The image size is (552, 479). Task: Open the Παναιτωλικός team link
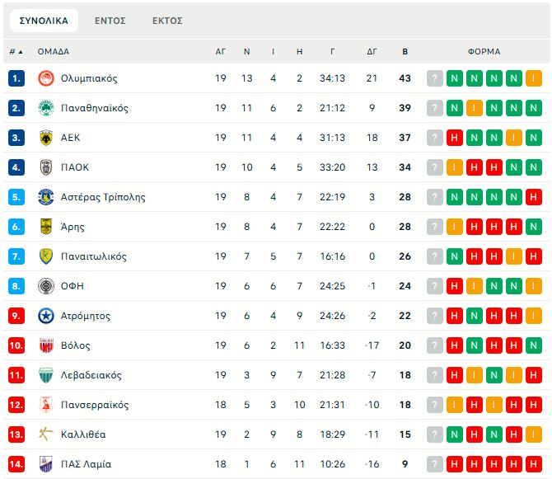tap(94, 256)
